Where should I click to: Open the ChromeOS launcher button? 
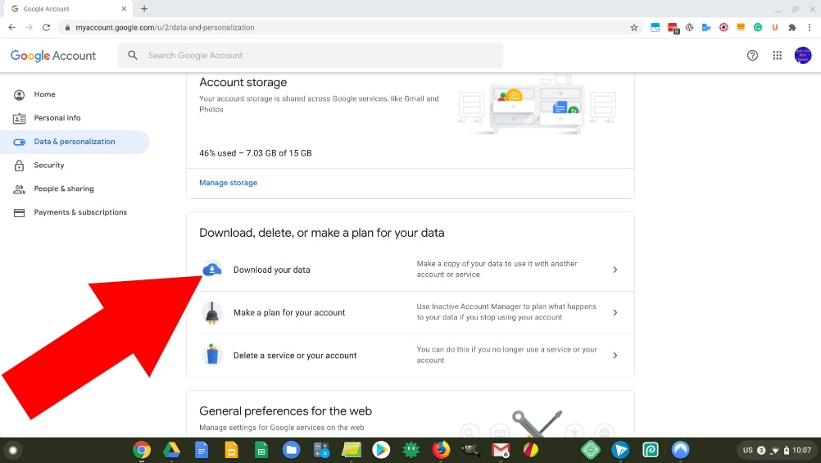(x=13, y=449)
